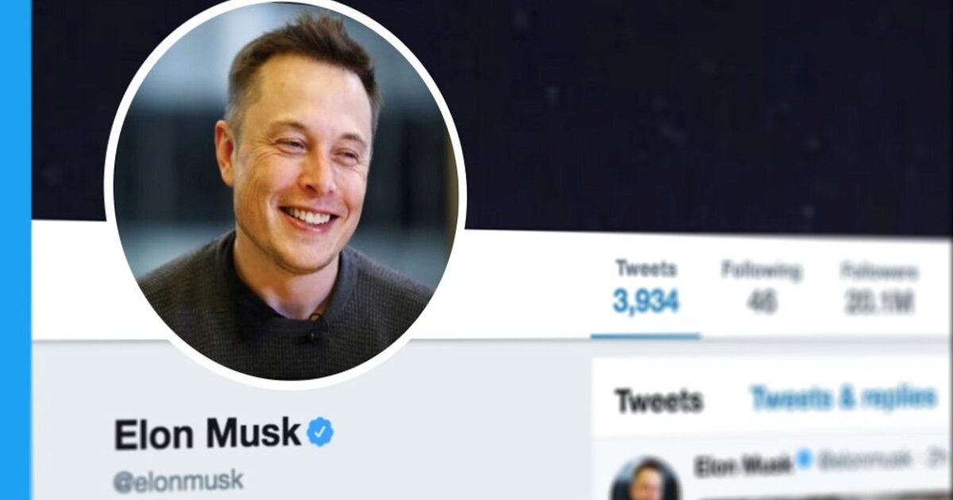Click the Followers label text
The height and width of the screenshot is (500, 953).
879,272
